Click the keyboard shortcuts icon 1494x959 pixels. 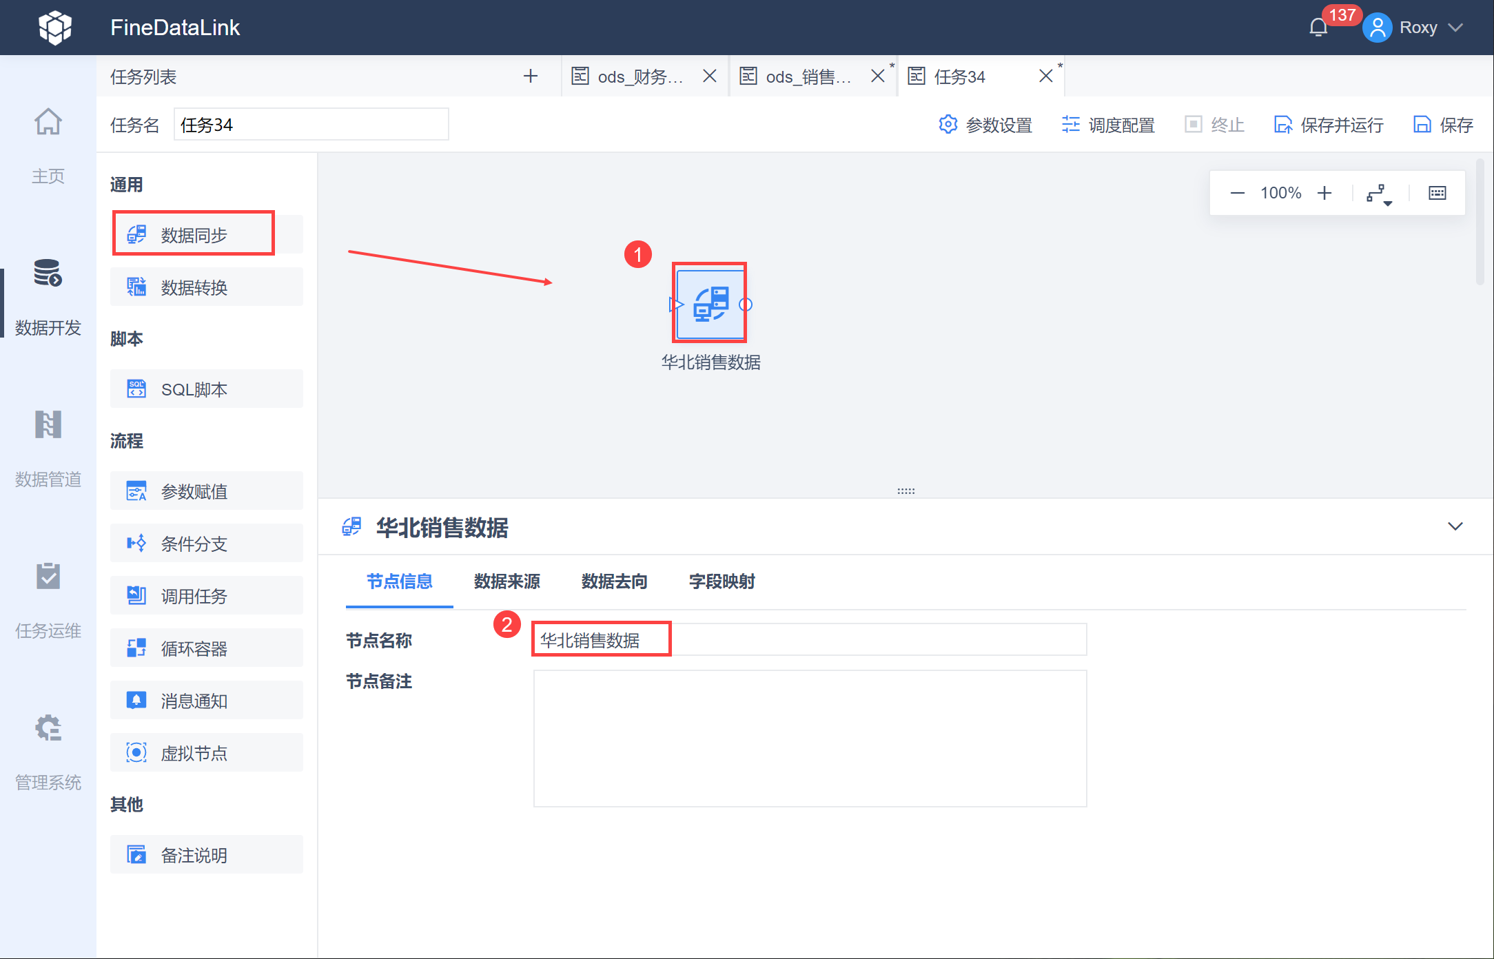click(x=1437, y=193)
